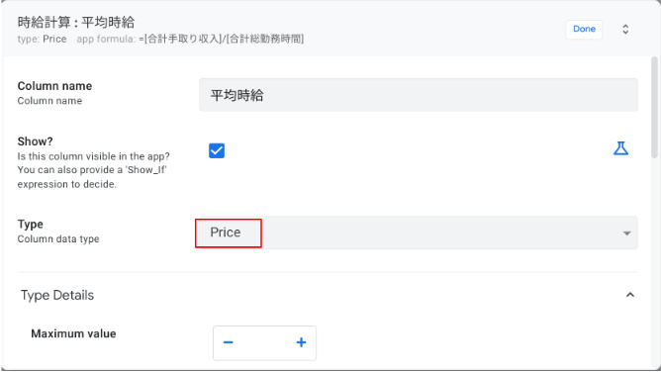The height and width of the screenshot is (372, 661).
Task: Open the Show_If expression flask icon
Action: 620,148
